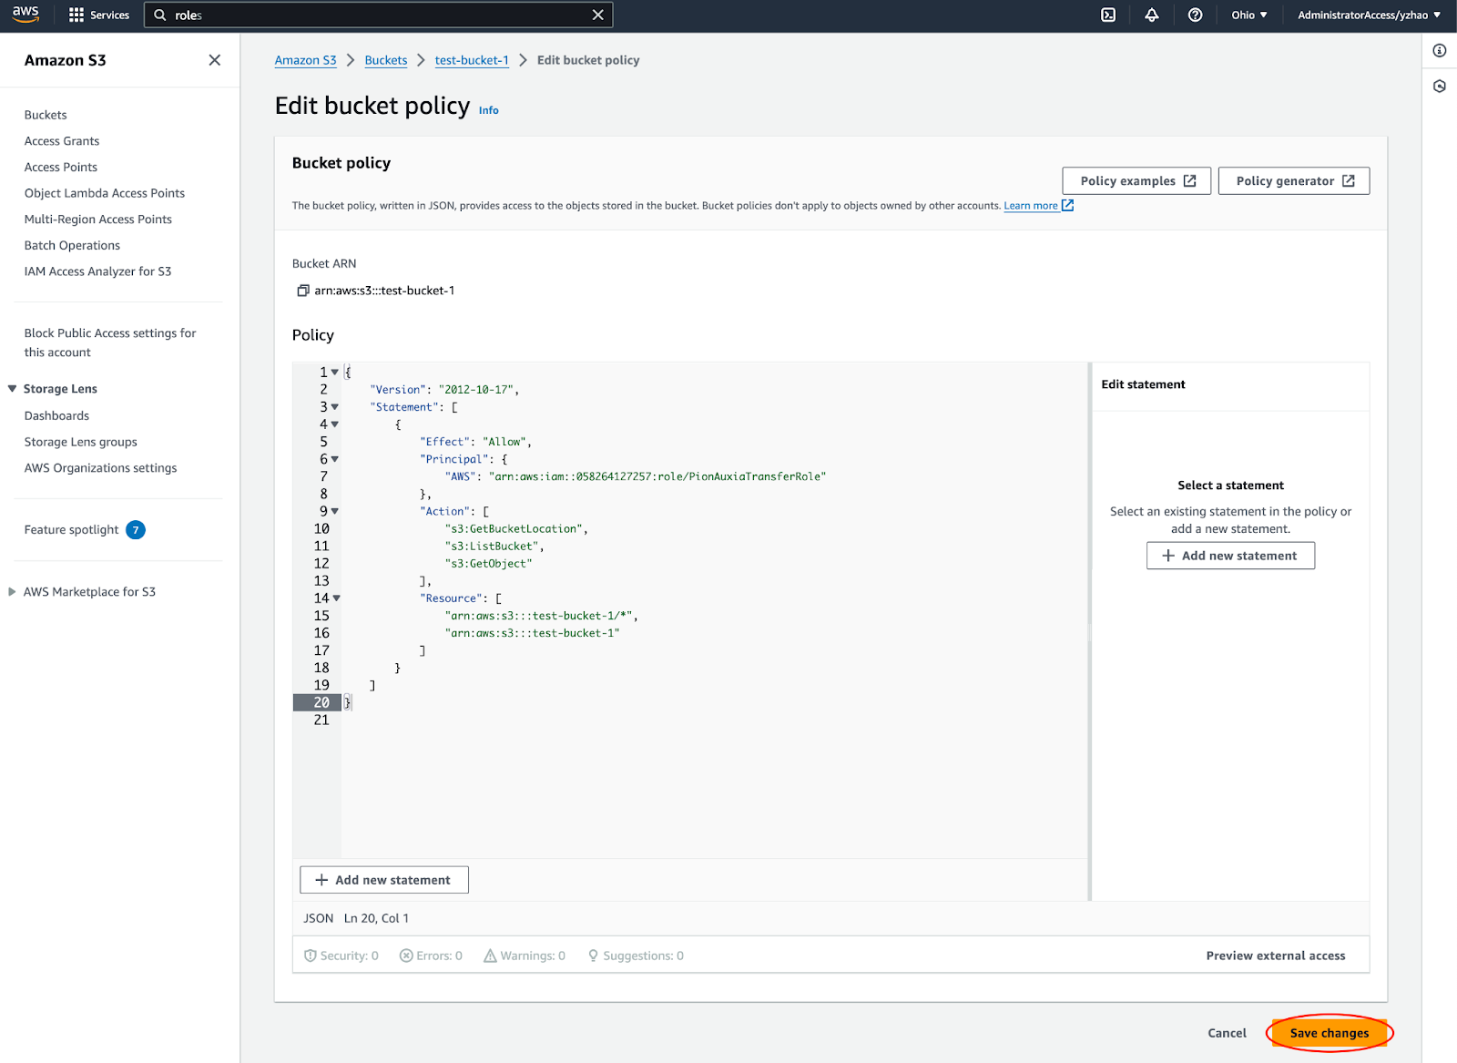Open AWS Organizations settings
Viewport: 1457px width, 1063px height.
pos(101,468)
